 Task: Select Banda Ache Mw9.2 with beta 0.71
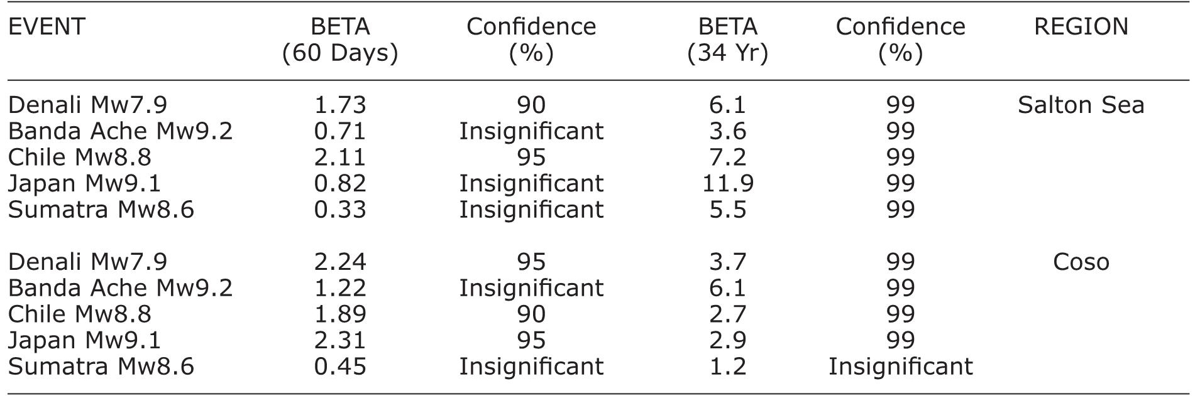click(x=120, y=131)
